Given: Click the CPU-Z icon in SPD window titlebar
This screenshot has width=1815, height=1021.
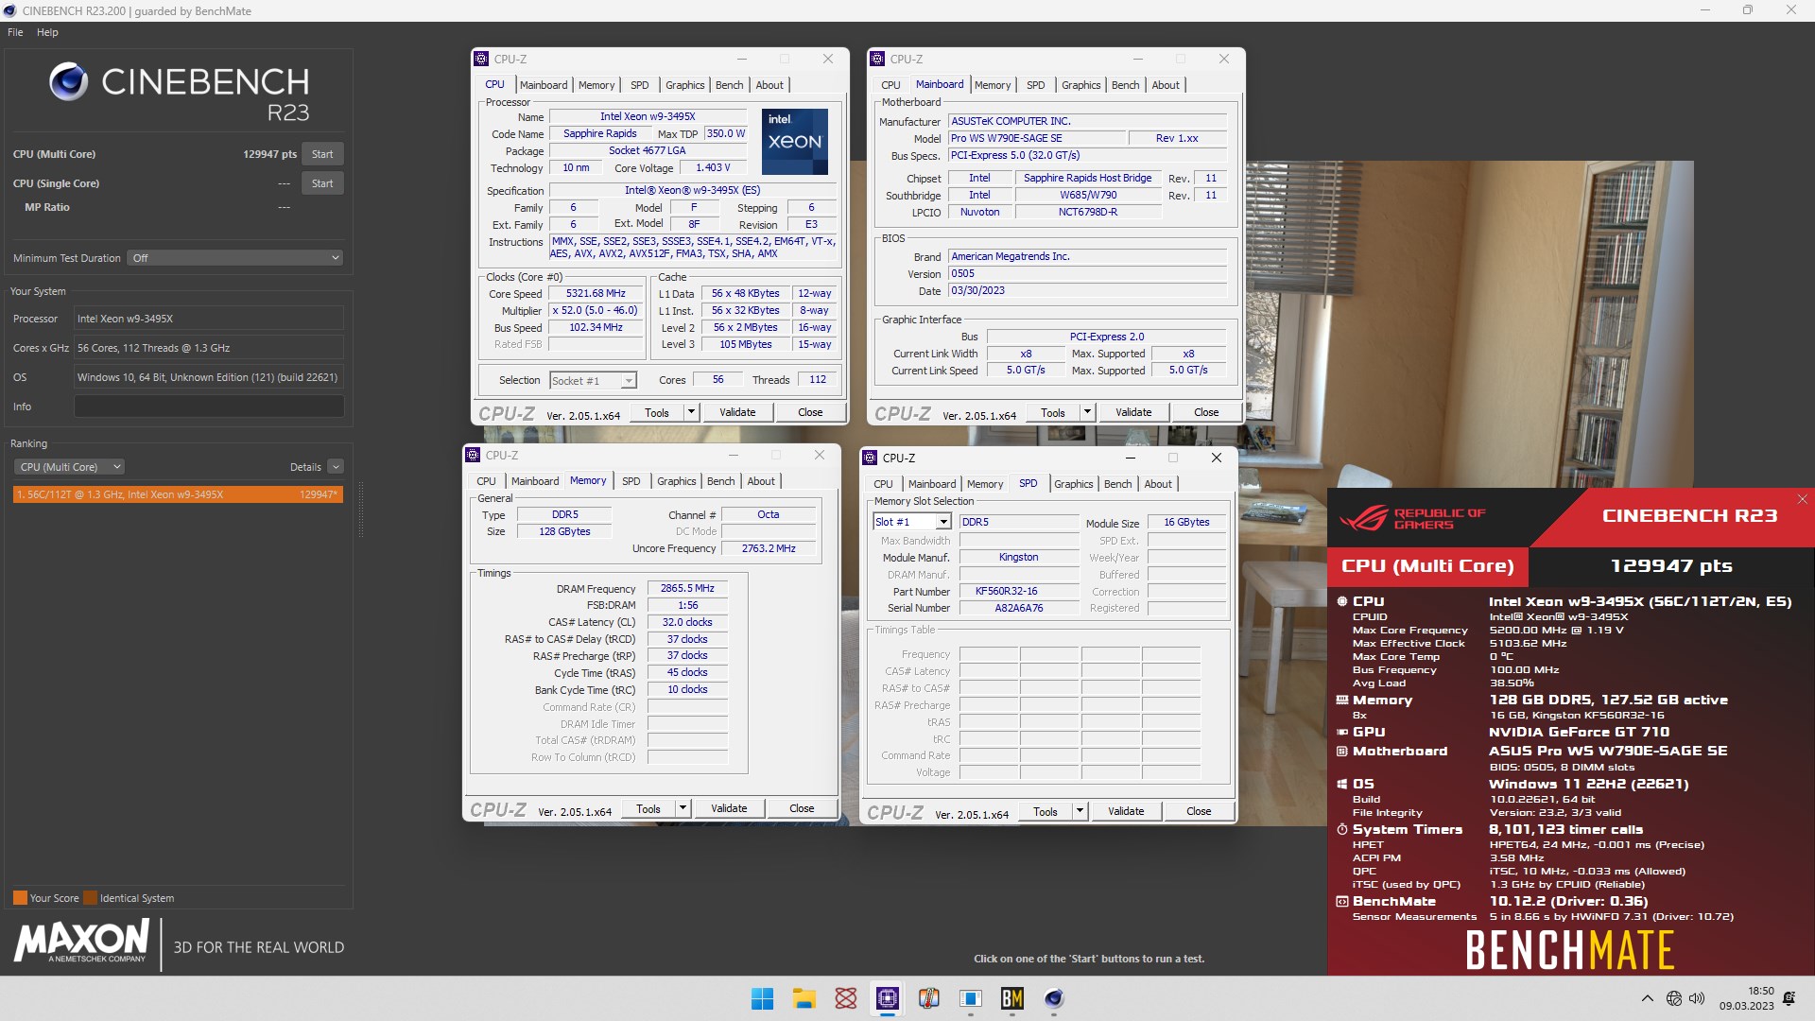Looking at the screenshot, I should [870, 458].
